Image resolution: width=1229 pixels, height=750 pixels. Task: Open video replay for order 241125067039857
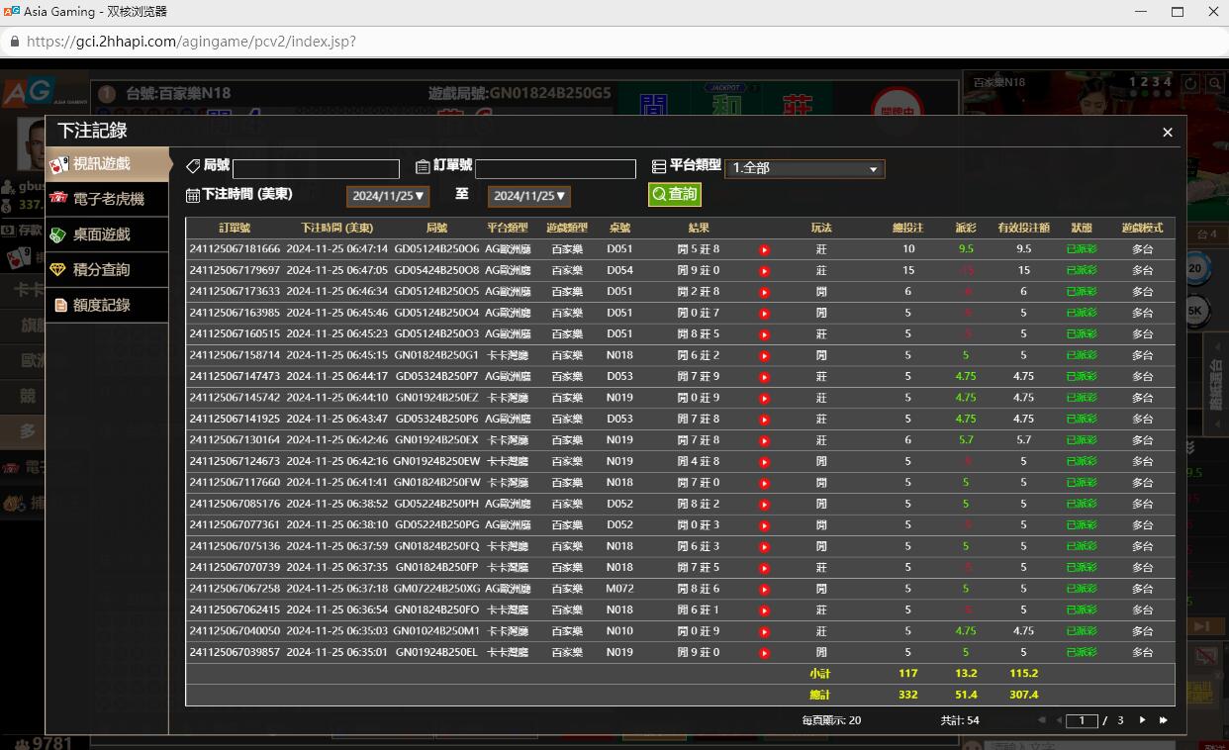tap(764, 653)
